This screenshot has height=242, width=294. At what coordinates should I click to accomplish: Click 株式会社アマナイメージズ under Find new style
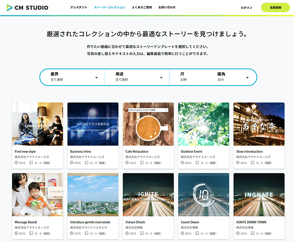click(x=32, y=157)
